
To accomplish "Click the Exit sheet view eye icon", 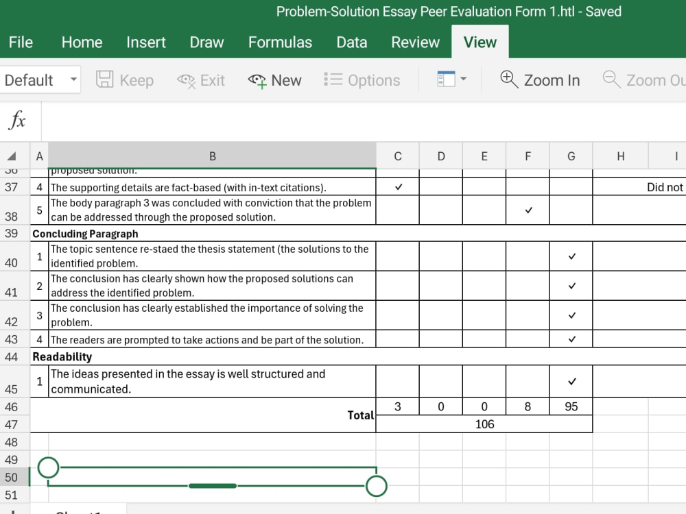I will click(186, 80).
